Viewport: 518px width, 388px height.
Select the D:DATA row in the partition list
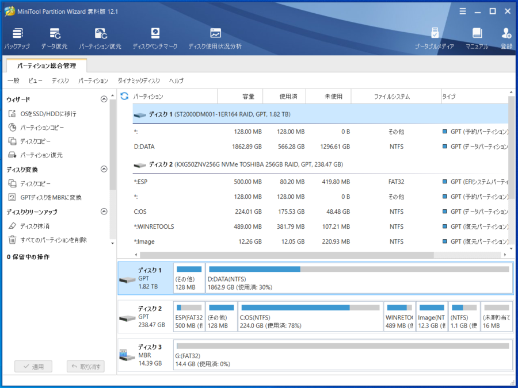point(288,147)
